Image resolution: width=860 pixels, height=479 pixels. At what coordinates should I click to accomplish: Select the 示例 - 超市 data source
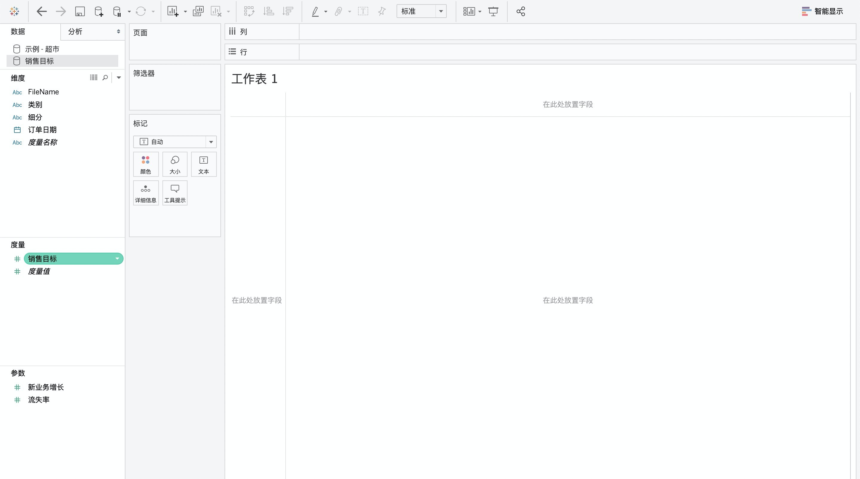[x=42, y=49]
